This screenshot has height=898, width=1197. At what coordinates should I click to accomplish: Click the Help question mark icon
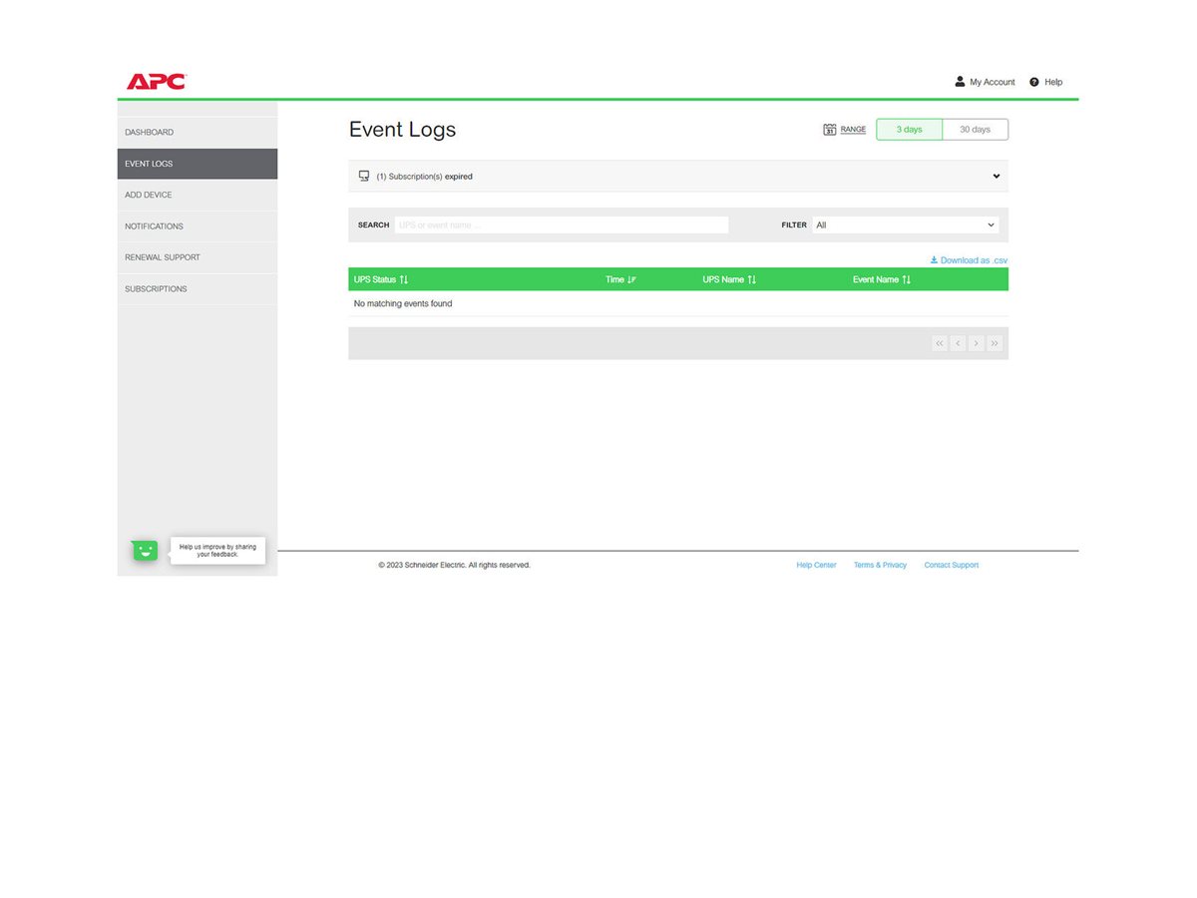click(x=1034, y=82)
